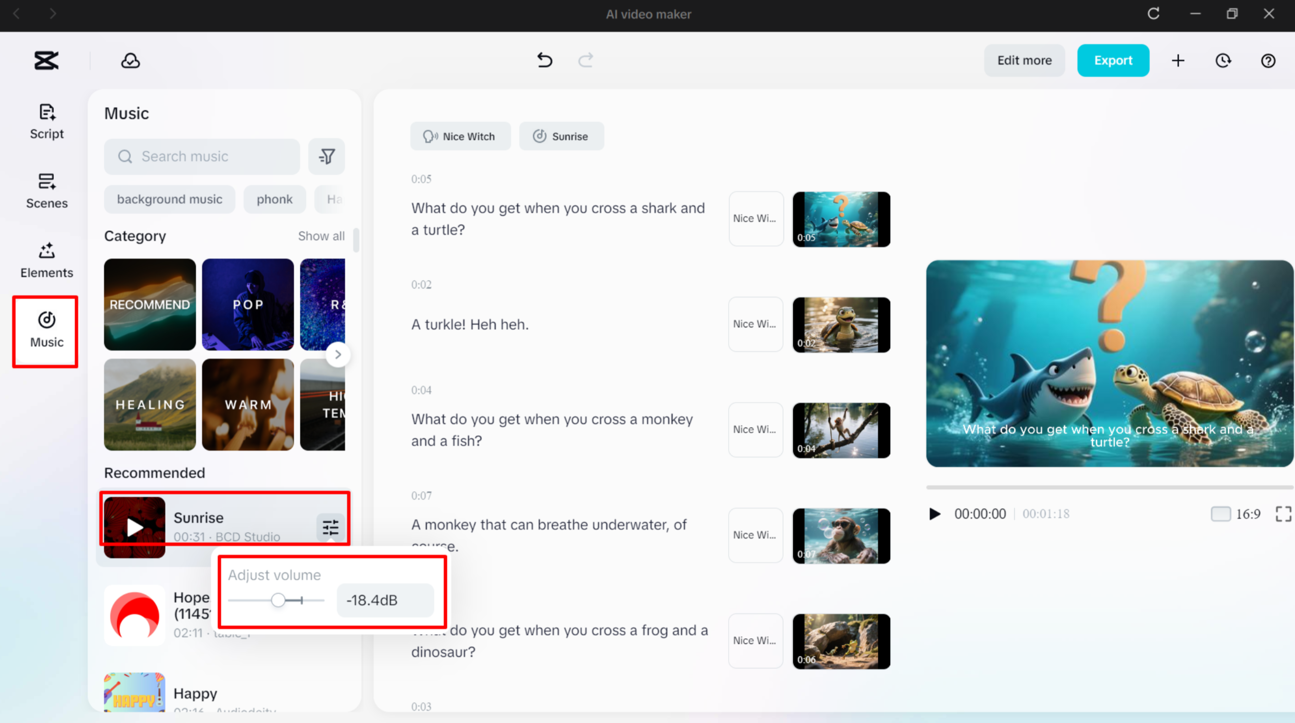Open the history clock icon
Image resolution: width=1295 pixels, height=723 pixels.
(x=1223, y=60)
